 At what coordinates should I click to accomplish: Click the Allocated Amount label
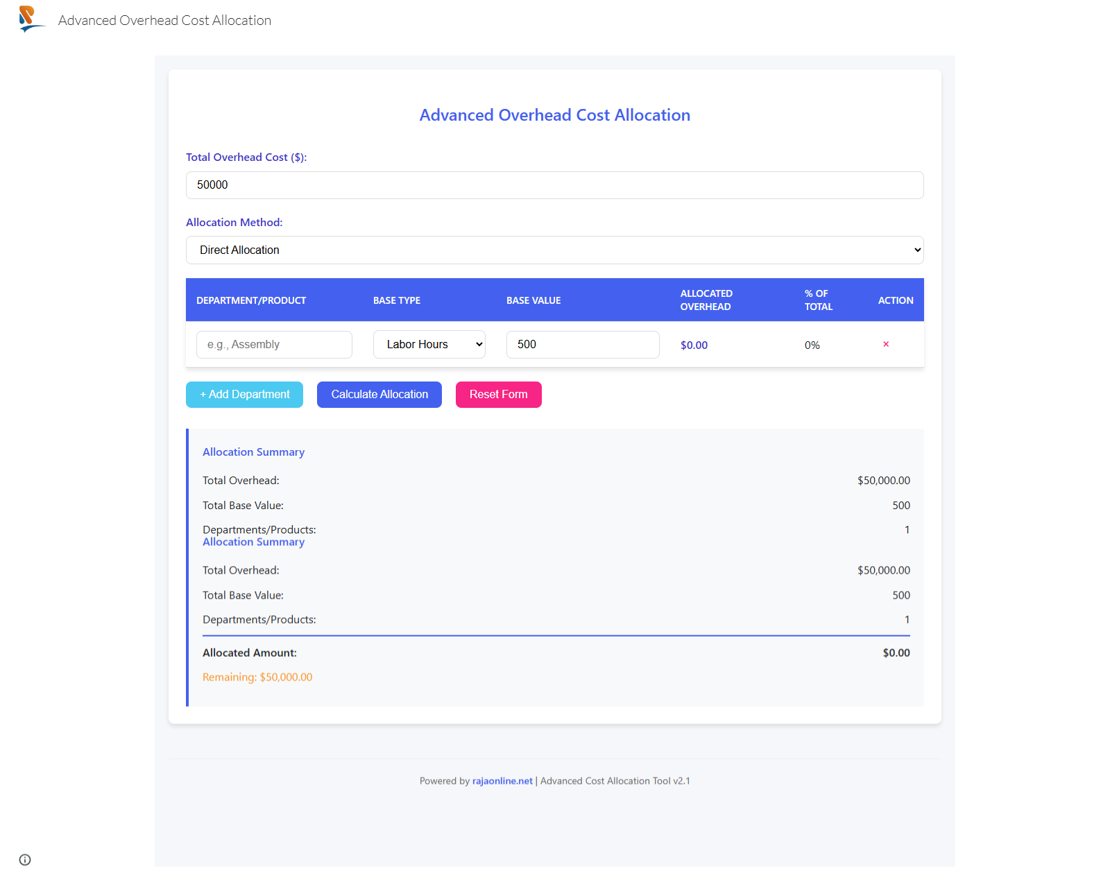click(x=250, y=653)
